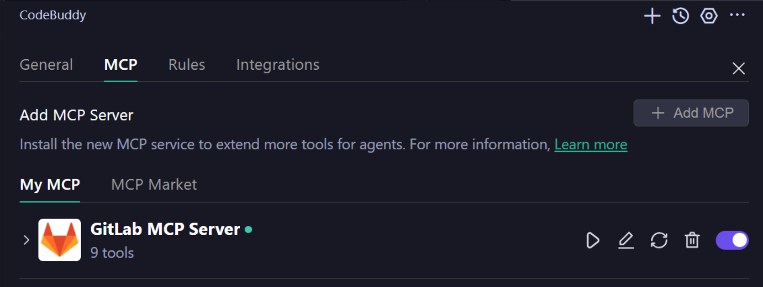The width and height of the screenshot is (763, 287).
Task: Start a new chat with plus icon
Action: point(652,16)
